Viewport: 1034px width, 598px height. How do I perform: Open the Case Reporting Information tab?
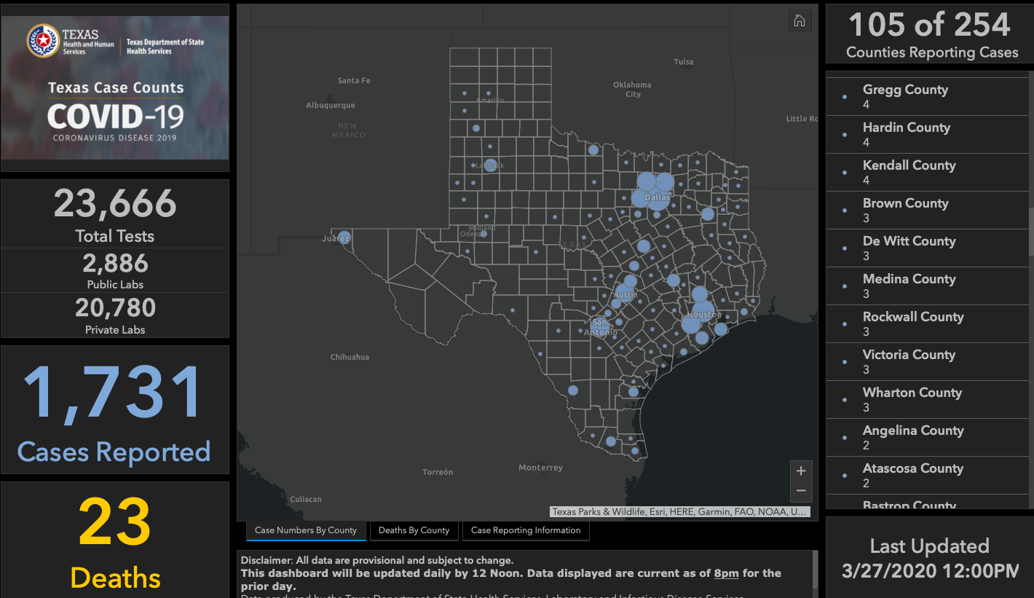525,530
